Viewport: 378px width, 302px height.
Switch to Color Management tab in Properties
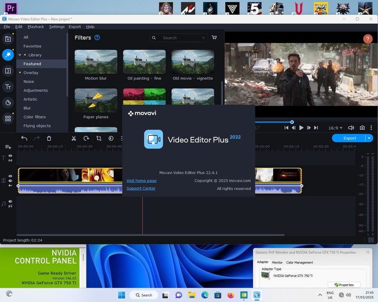pyautogui.click(x=299, y=263)
